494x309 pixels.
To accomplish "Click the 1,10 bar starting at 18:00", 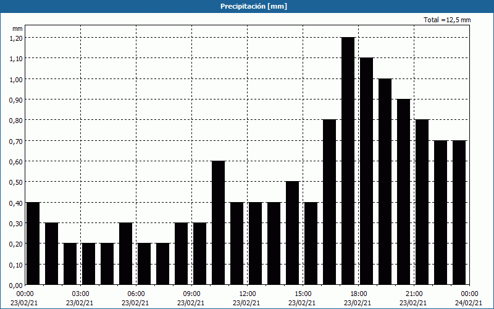I will (366, 171).
